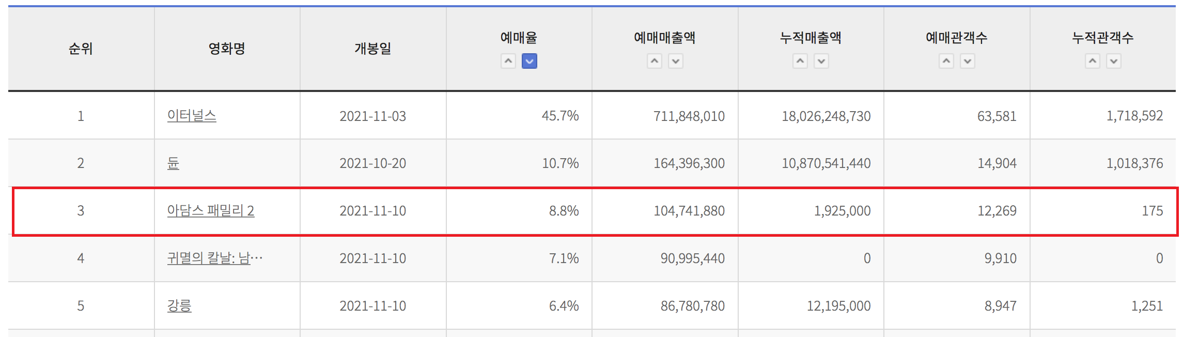Image resolution: width=1183 pixels, height=337 pixels.
Task: Click the 10,870,541,440 cumulative sales value
Action: tap(826, 163)
